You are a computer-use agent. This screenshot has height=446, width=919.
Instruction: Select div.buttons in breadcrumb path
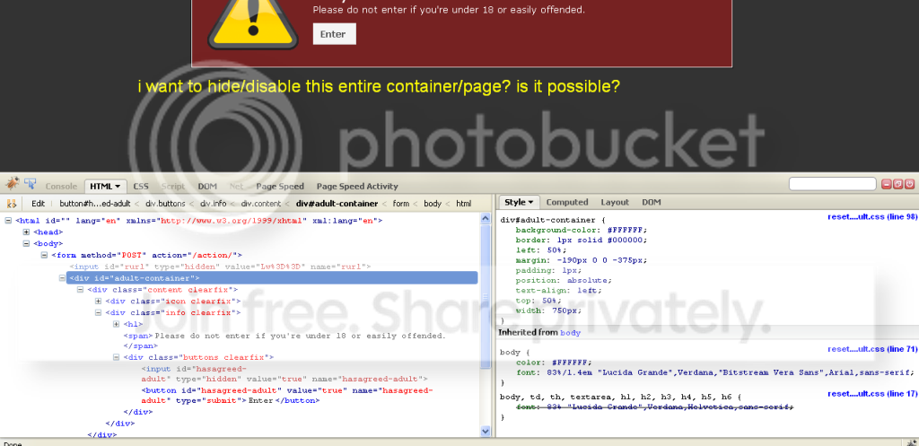pyautogui.click(x=165, y=204)
